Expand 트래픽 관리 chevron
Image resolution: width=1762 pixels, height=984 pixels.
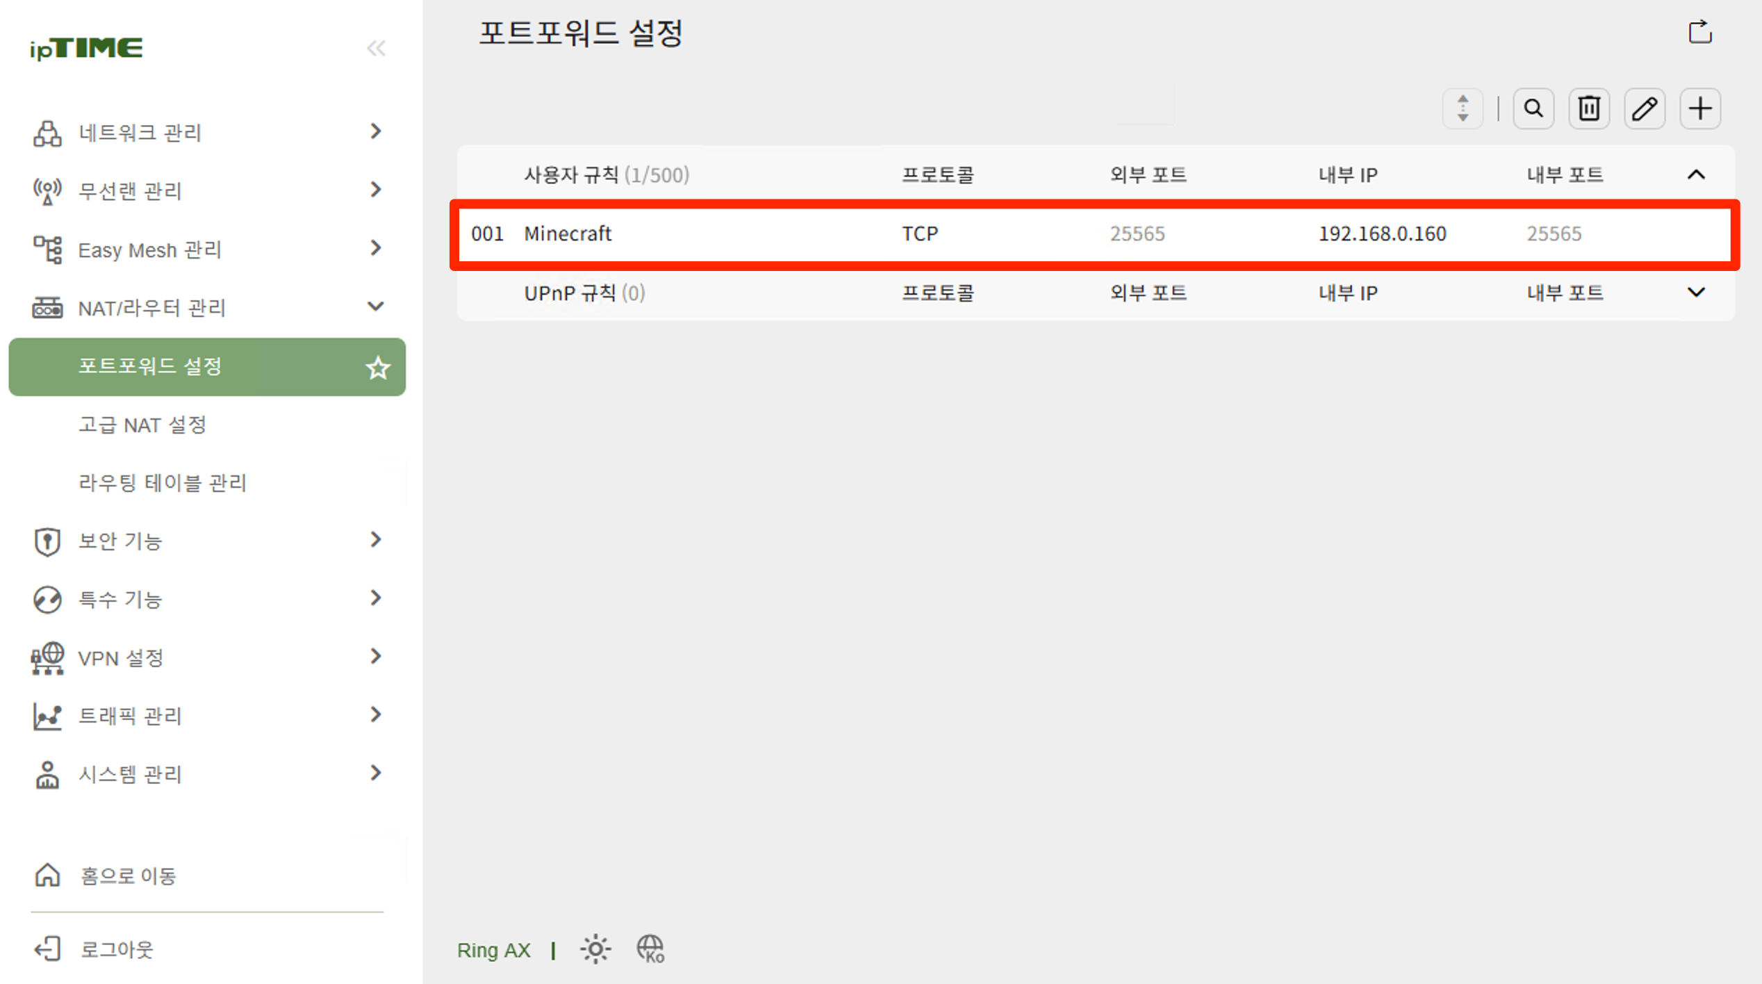point(376,715)
